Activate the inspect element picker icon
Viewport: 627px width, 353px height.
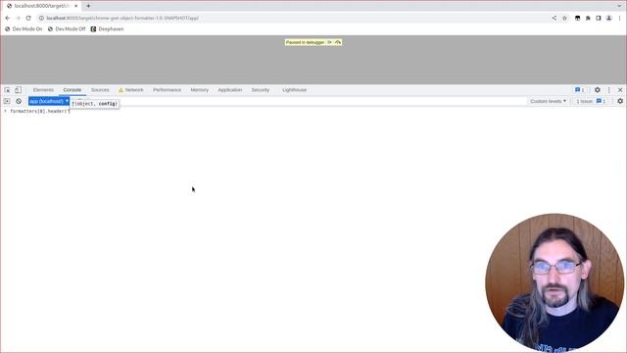click(x=7, y=90)
